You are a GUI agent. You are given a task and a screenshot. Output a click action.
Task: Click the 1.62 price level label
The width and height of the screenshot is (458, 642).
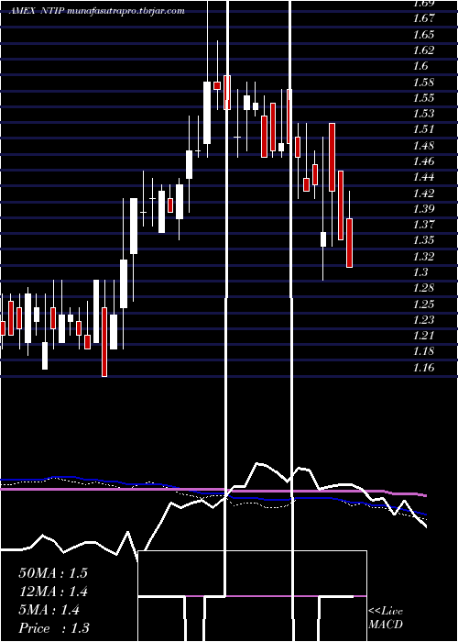pos(423,50)
